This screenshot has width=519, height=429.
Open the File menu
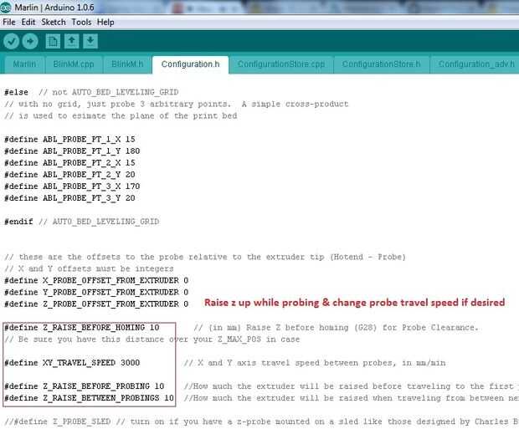tap(9, 23)
